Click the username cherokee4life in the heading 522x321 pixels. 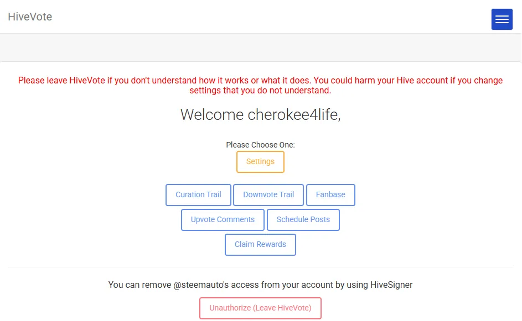294,115
